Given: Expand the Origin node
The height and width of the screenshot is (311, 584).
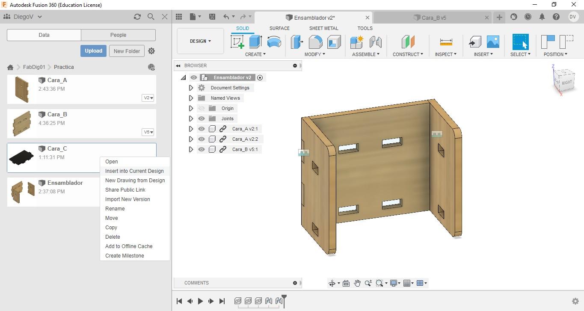Looking at the screenshot, I should pyautogui.click(x=191, y=108).
